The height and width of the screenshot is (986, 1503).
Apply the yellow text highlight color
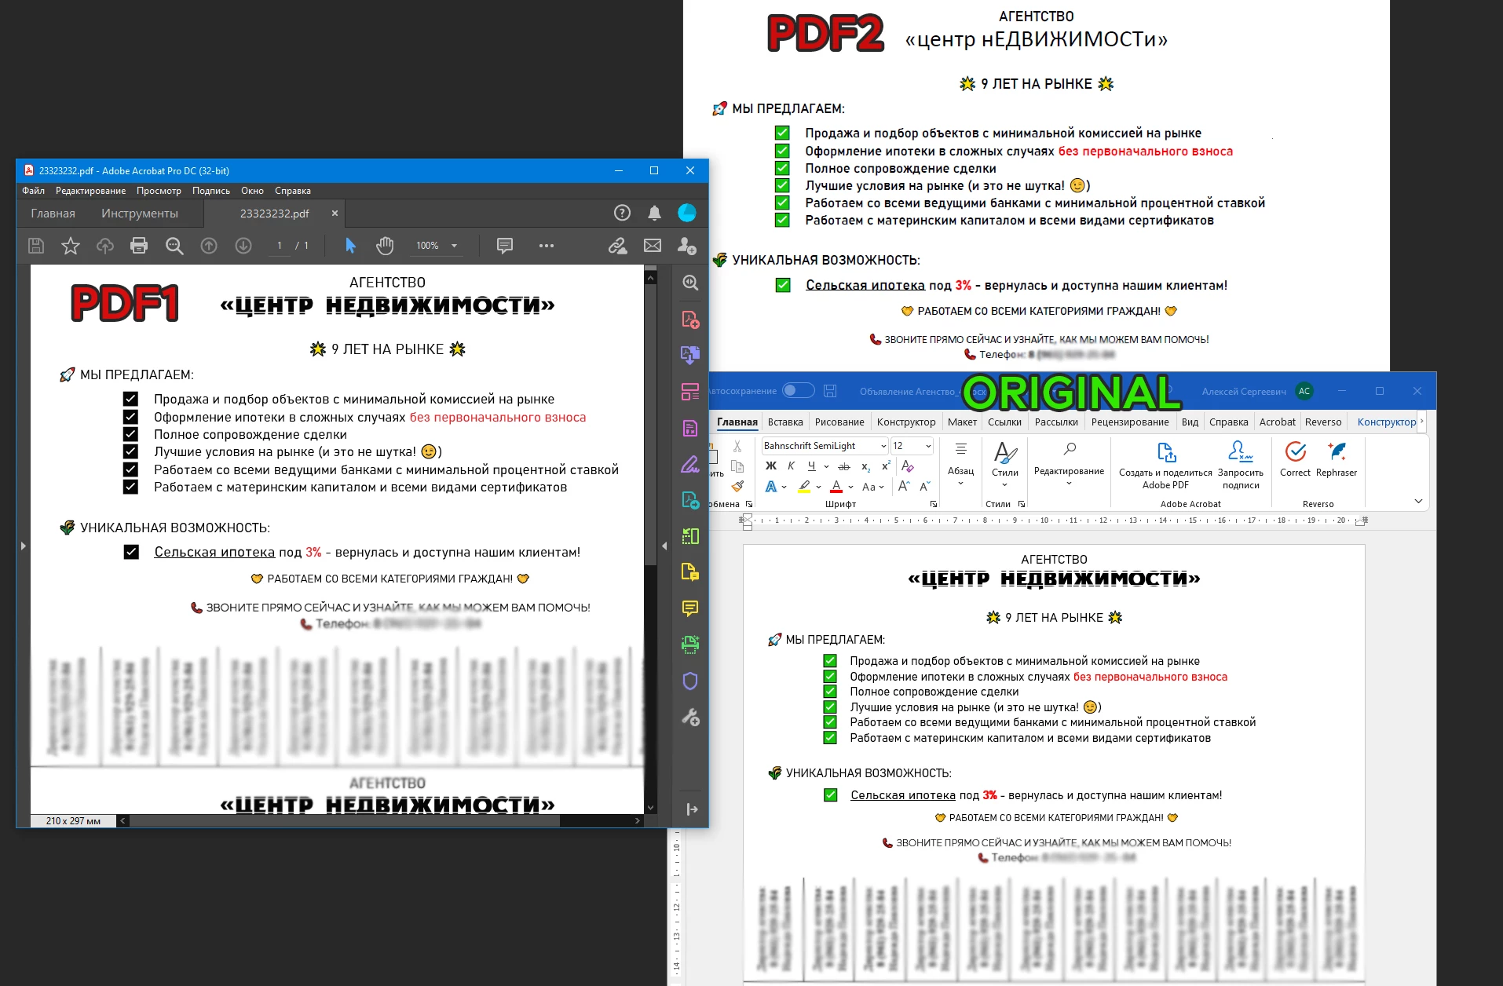(x=804, y=487)
